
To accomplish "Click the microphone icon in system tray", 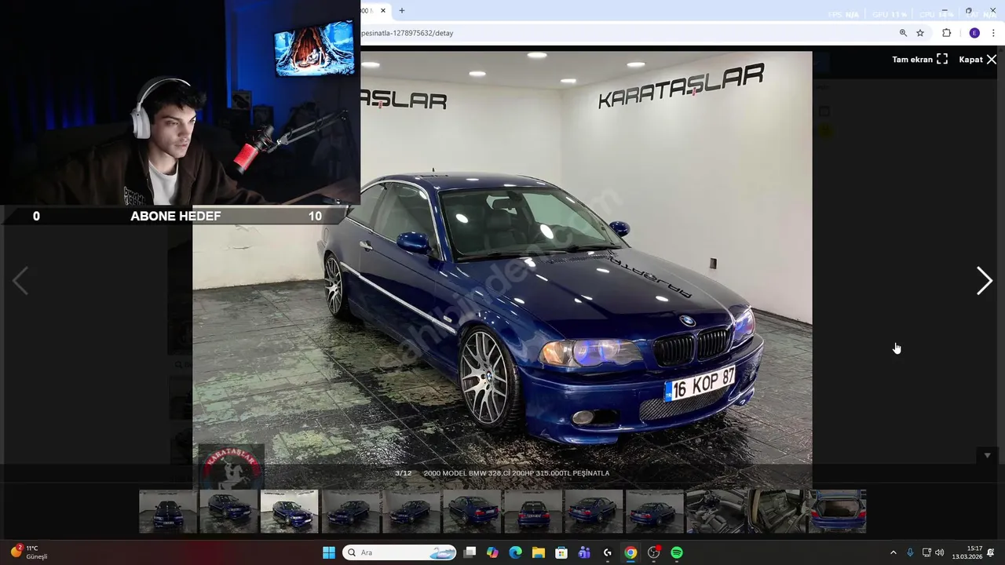I will click(910, 552).
